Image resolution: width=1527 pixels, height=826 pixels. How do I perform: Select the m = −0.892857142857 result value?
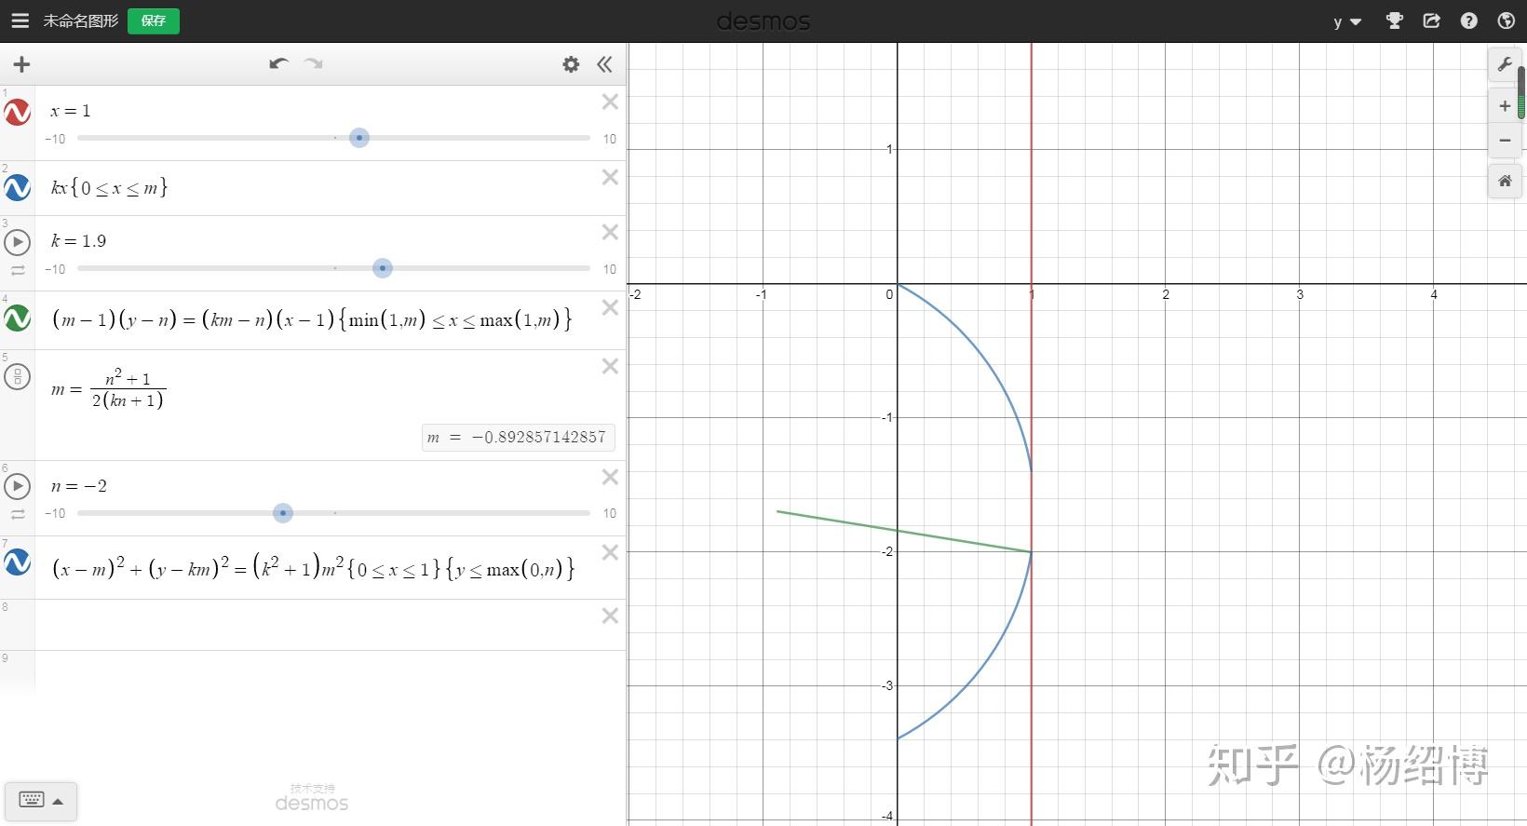point(518,438)
